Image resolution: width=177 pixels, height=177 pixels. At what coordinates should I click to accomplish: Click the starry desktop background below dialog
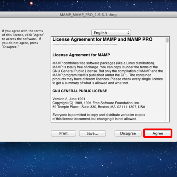(x=88, y=159)
